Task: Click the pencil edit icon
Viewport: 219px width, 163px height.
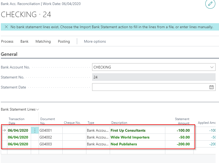Action: point(210,4)
